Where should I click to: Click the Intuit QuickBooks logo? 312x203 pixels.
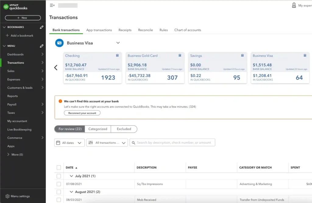[15, 7]
